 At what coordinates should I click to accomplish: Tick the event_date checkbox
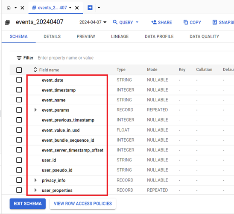tap(19, 80)
